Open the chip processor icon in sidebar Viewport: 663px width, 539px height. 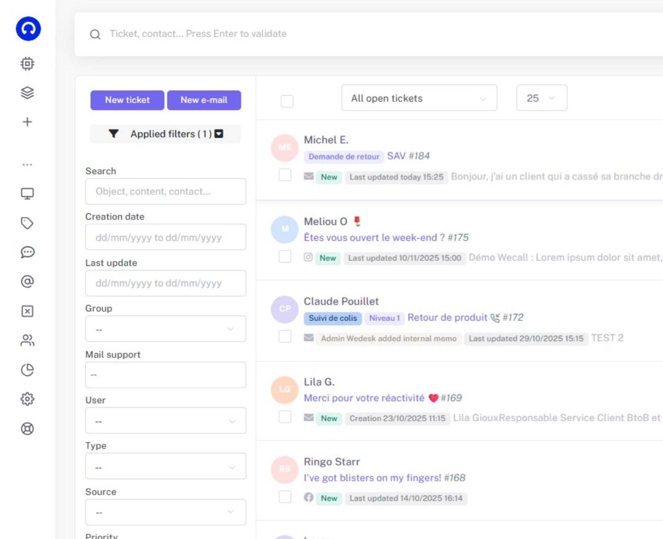[28, 63]
